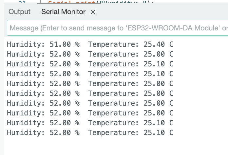Image resolution: width=228 pixels, height=155 pixels.
Task: Click the ESP32-WROOM-DA Module placeholder text
Action: tap(174, 28)
